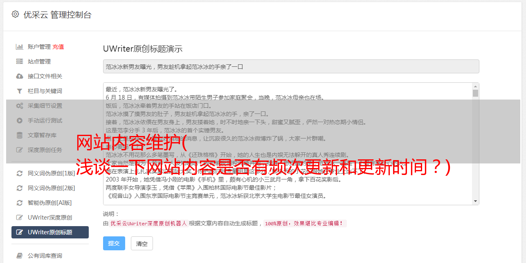Click the 清空 button
This screenshot has width=526, height=263.
pos(142,243)
